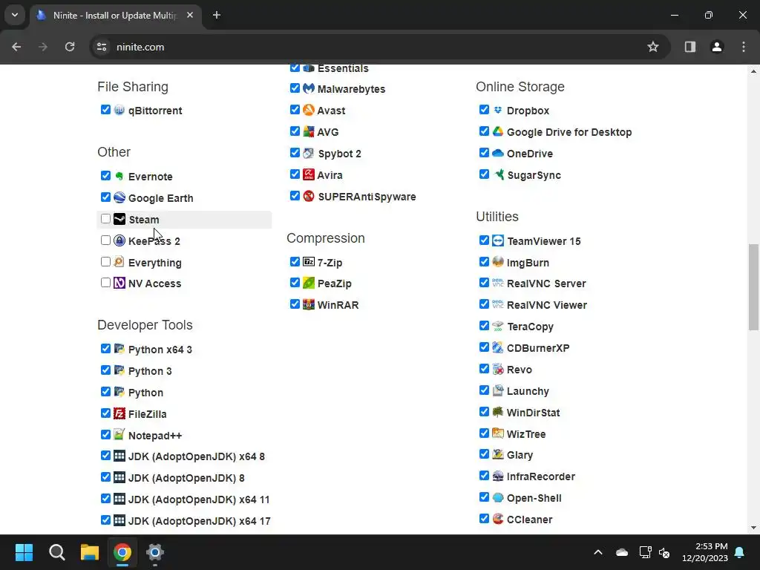This screenshot has height=570, width=760.
Task: Click the KeePass 2 lock icon
Action: pos(119,240)
